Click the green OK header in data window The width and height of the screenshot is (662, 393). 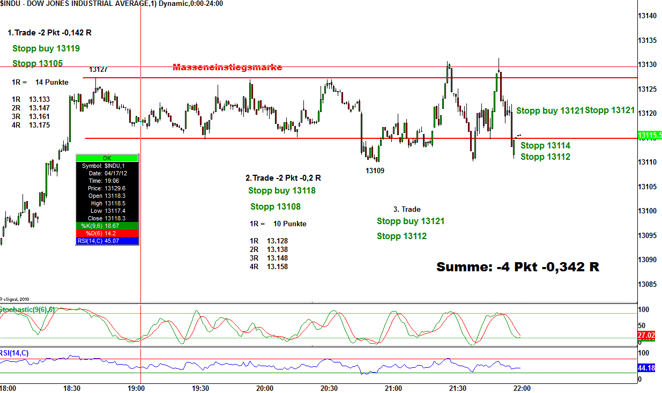[107, 158]
